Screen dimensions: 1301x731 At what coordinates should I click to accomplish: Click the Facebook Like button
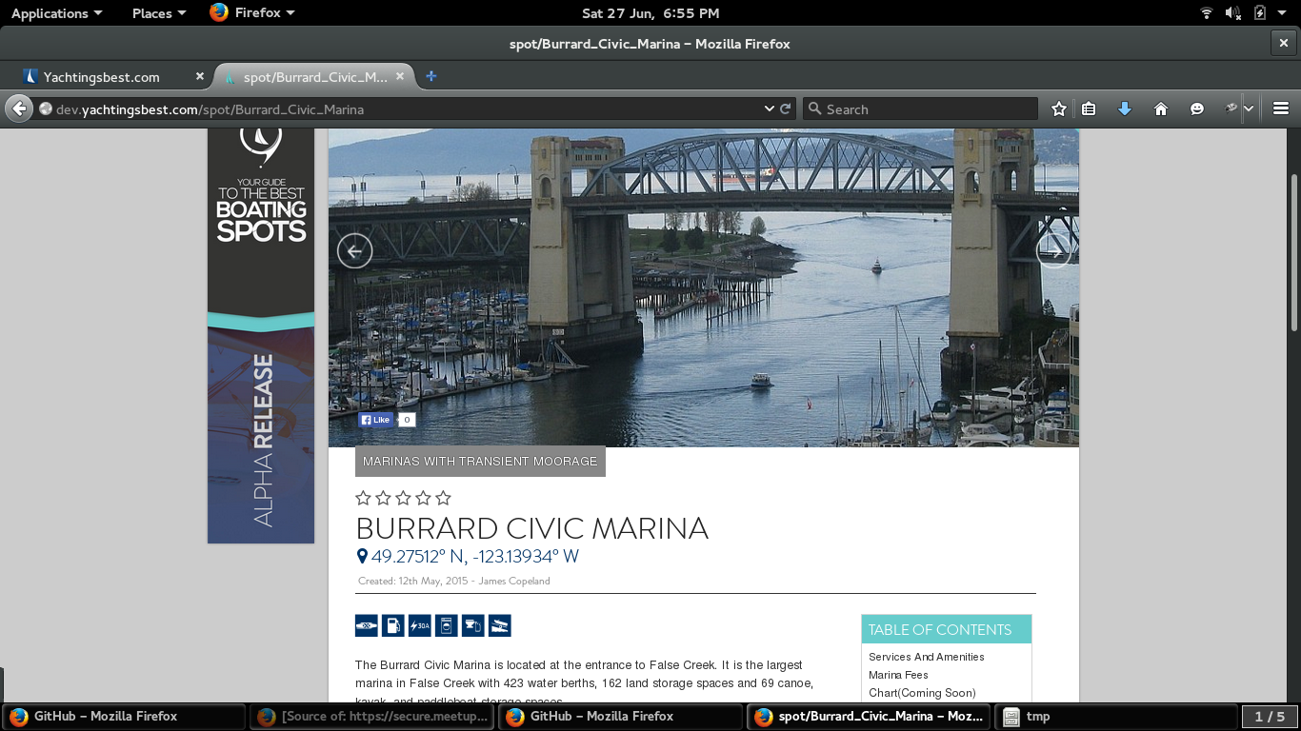(x=376, y=420)
